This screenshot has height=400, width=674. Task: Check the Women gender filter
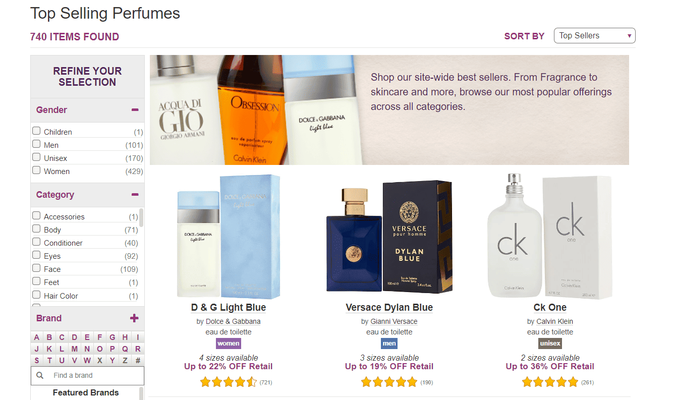(x=36, y=170)
